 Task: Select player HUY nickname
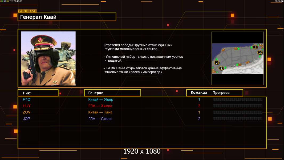pos(27,106)
